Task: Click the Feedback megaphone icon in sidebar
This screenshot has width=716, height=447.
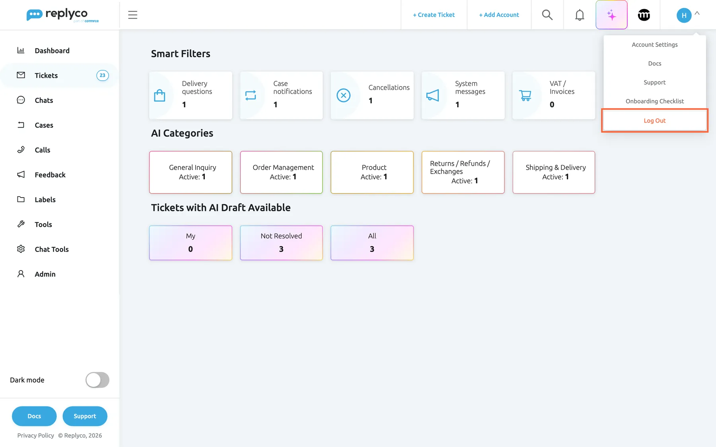Action: [x=21, y=174]
